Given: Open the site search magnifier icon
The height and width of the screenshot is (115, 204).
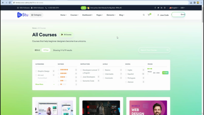Looking at the screenshot, I should coord(144,15).
